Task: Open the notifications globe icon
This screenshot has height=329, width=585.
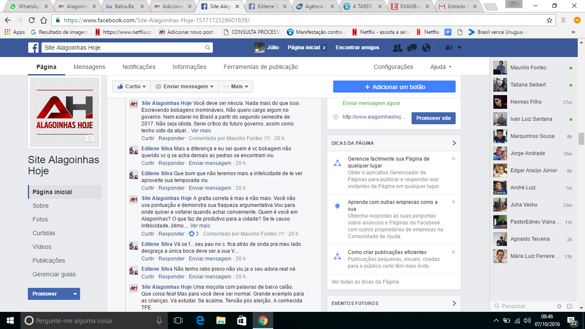Action: pyautogui.click(x=426, y=48)
